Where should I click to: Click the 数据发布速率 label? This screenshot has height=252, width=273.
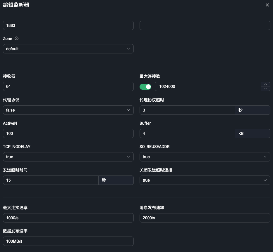tap(15, 231)
